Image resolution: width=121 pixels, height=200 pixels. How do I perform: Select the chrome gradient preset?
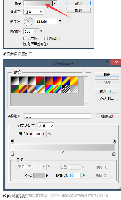[x=40, y=89]
